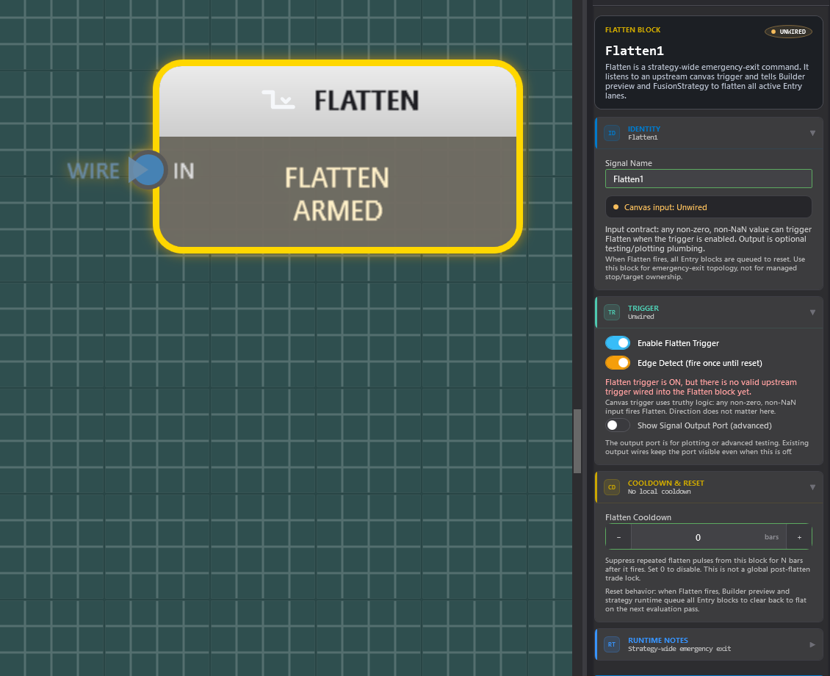Click the WIRE label beside input port
The image size is (830, 676).
pyautogui.click(x=94, y=171)
